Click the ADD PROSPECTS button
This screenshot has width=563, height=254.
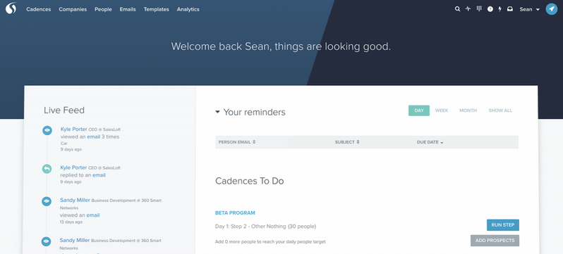[x=495, y=241]
